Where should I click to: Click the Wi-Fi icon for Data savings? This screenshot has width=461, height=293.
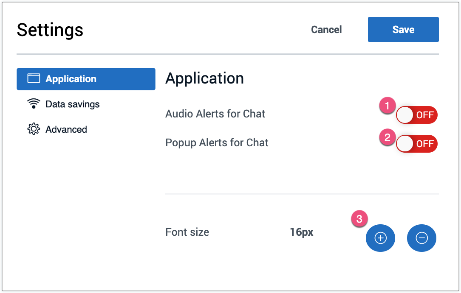[34, 104]
